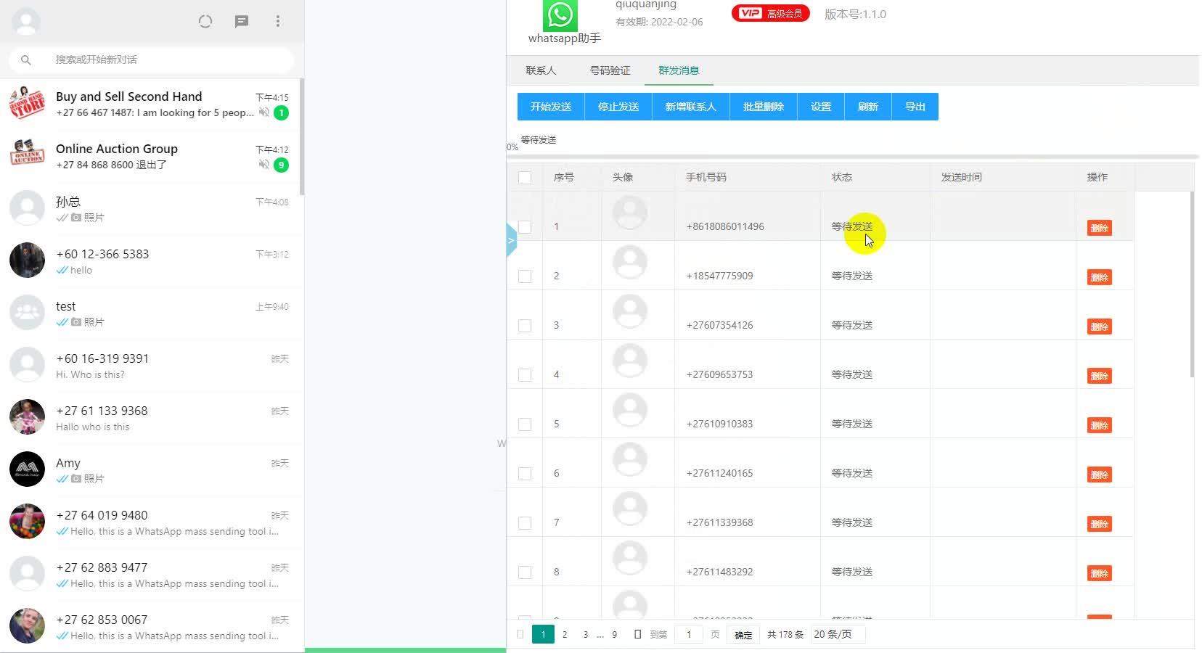Delete row +27611240165 with 删除
The height and width of the screenshot is (653, 1202).
coord(1099,475)
